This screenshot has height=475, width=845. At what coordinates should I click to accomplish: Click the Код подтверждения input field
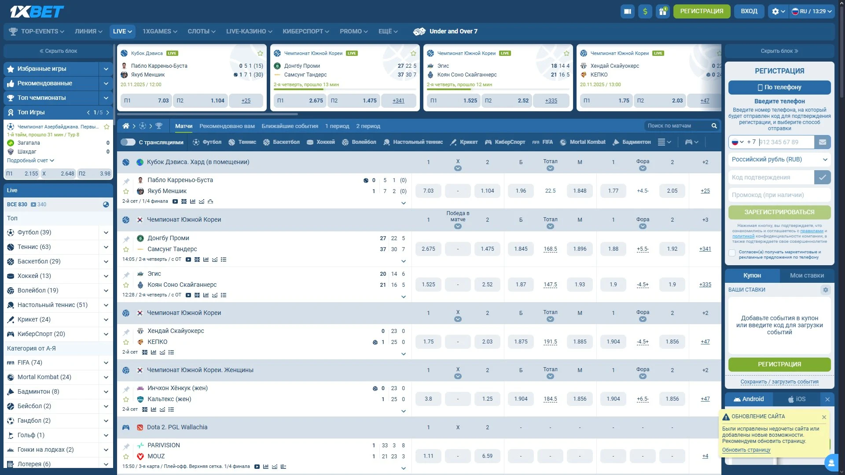[x=771, y=177]
